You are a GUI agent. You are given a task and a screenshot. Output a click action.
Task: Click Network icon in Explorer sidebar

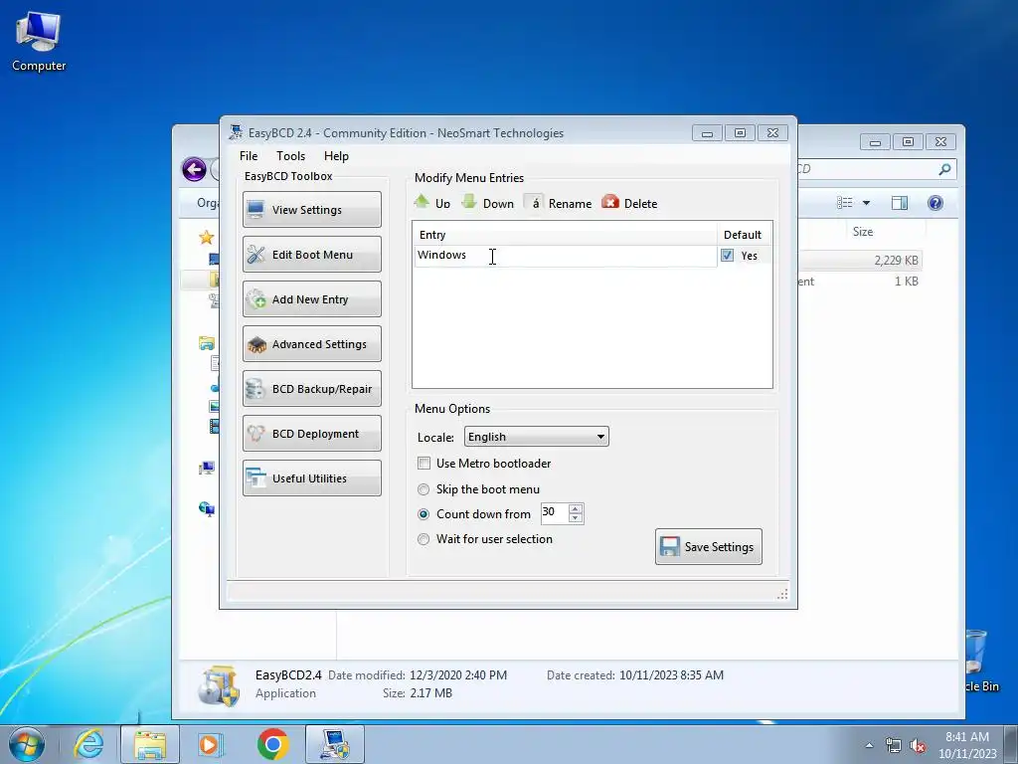coord(207,508)
